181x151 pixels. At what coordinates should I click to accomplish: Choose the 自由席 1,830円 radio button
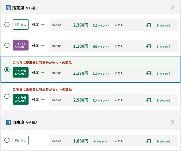pos(7,140)
